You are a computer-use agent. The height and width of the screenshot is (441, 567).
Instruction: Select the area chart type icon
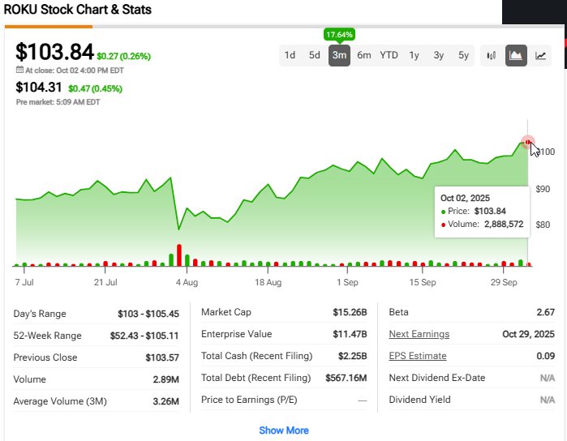(516, 56)
